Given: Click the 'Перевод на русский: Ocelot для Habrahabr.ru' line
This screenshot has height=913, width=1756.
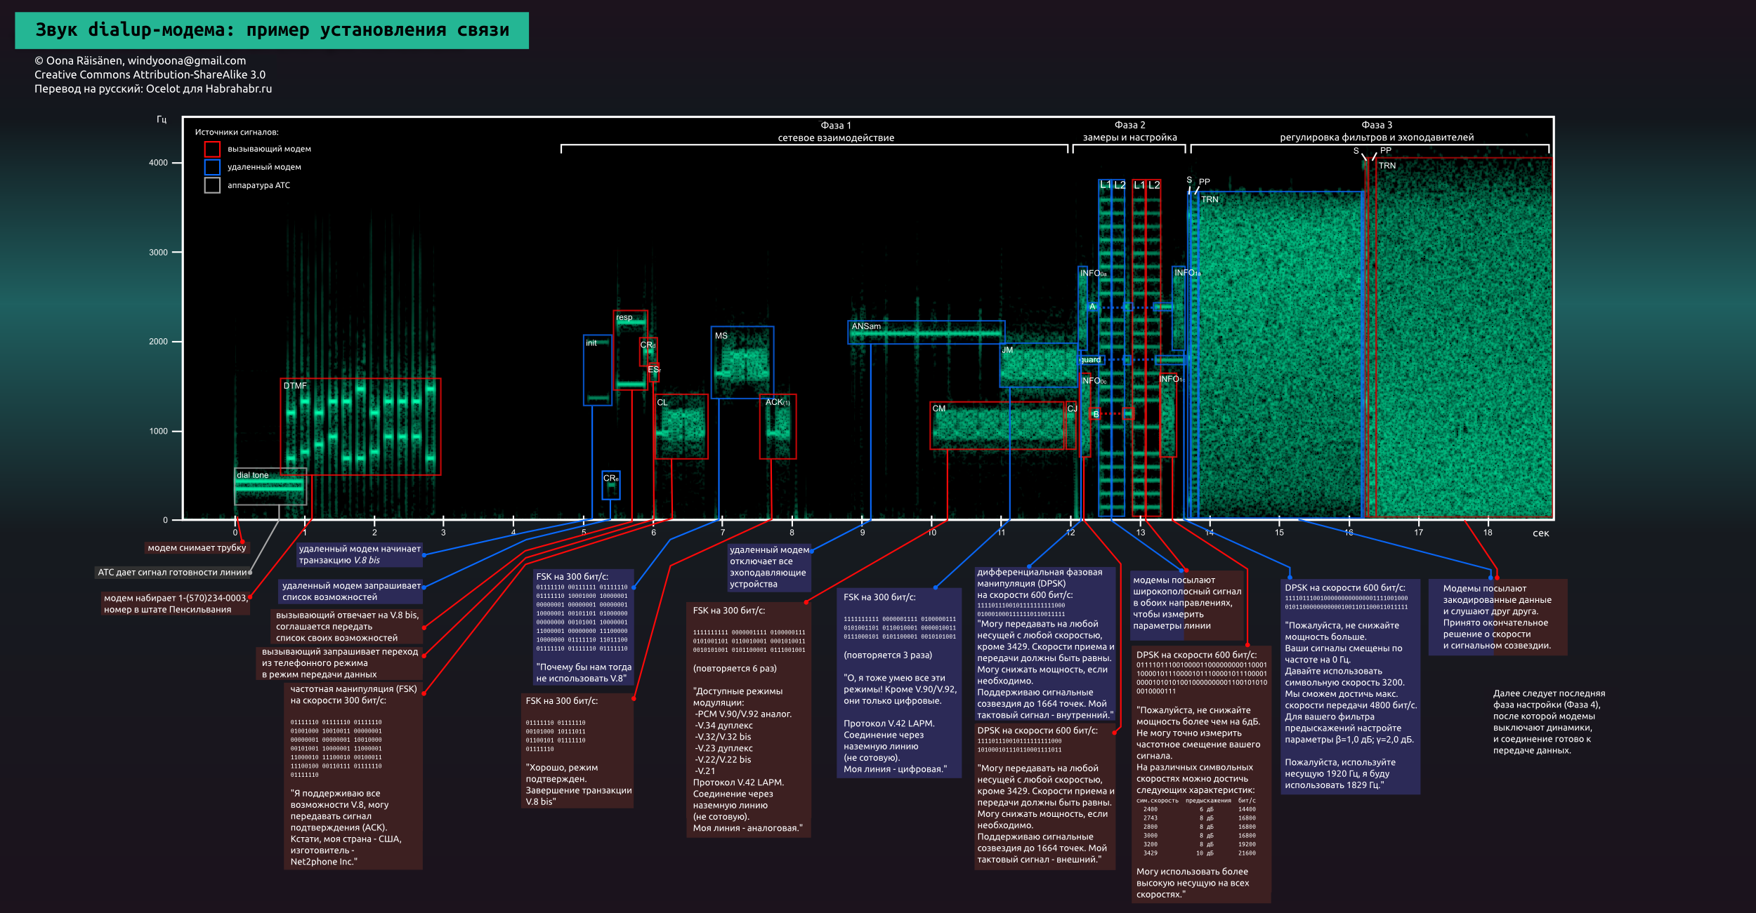Looking at the screenshot, I should pyautogui.click(x=153, y=88).
